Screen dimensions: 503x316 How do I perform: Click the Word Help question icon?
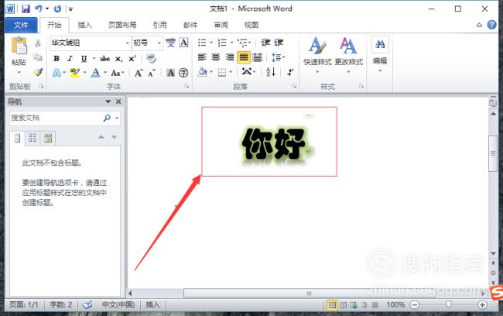[491, 25]
